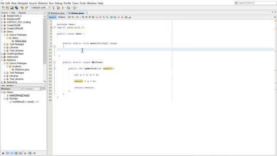The height and width of the screenshot is (156, 277).
Task: Click the Stop Macro Recording icon
Action: click(122, 17)
